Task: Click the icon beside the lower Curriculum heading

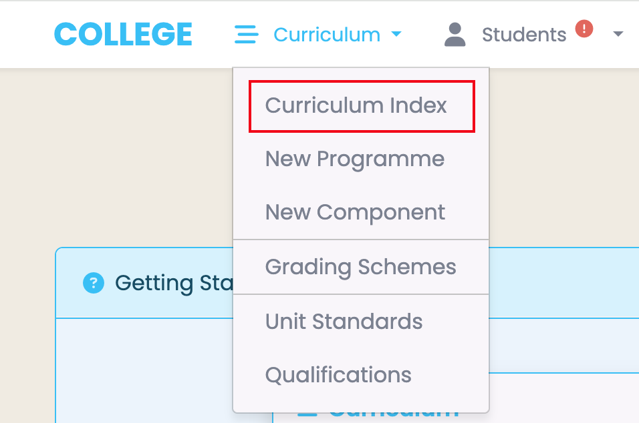Action: click(307, 416)
